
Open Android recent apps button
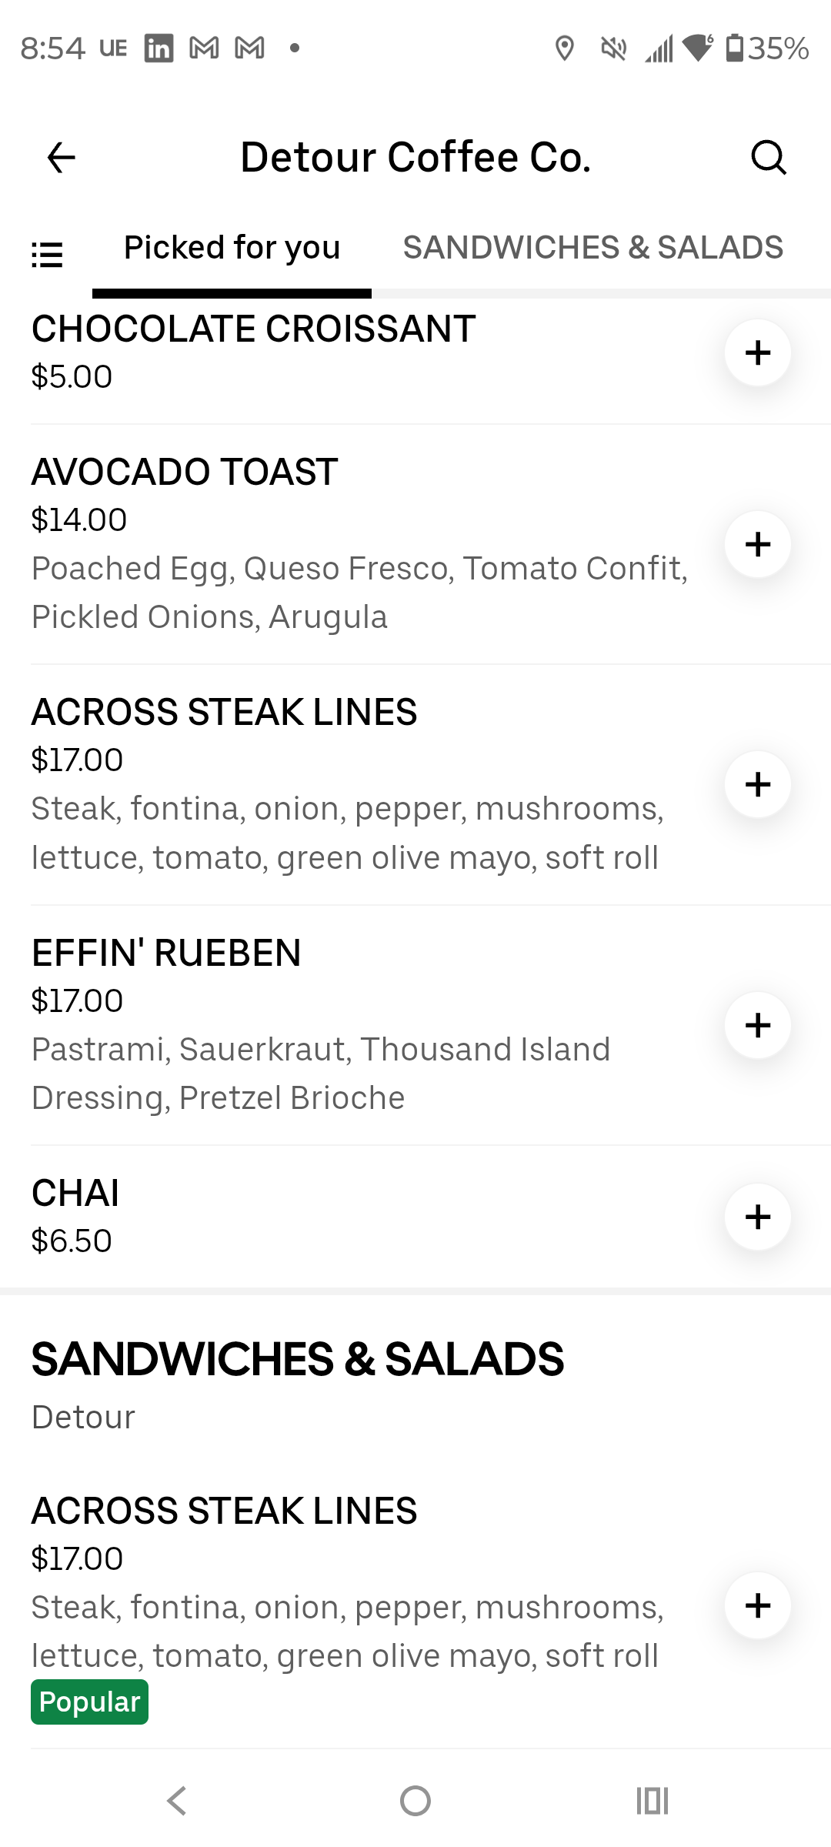pyautogui.click(x=652, y=1801)
